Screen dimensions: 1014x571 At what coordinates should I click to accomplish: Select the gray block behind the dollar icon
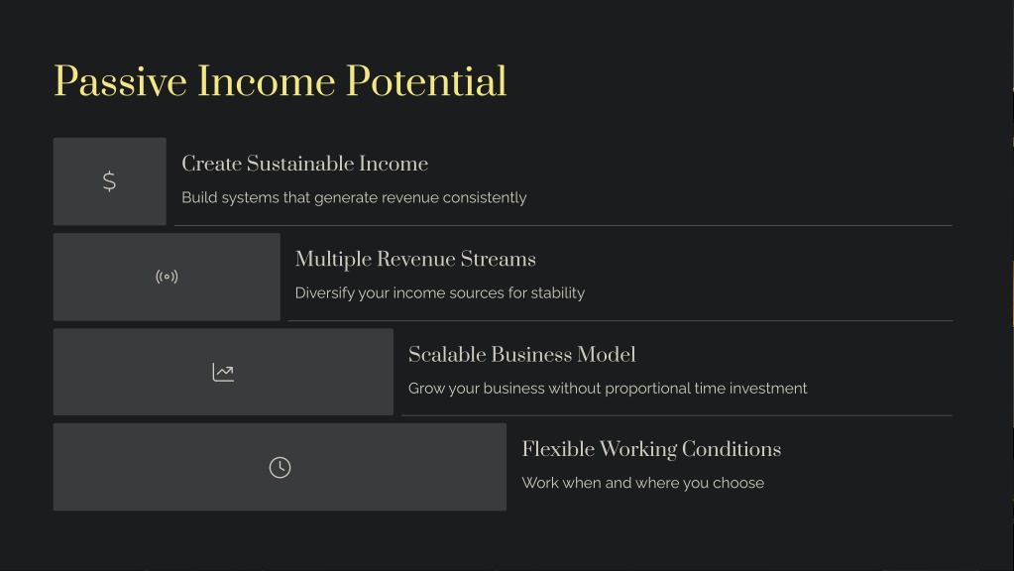(x=109, y=181)
